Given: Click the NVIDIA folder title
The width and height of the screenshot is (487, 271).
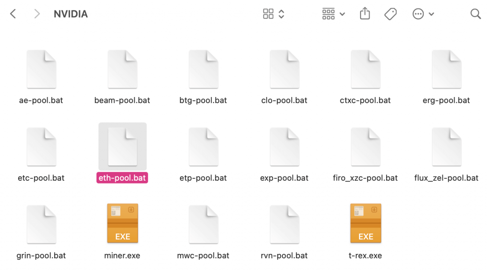Looking at the screenshot, I should point(71,14).
